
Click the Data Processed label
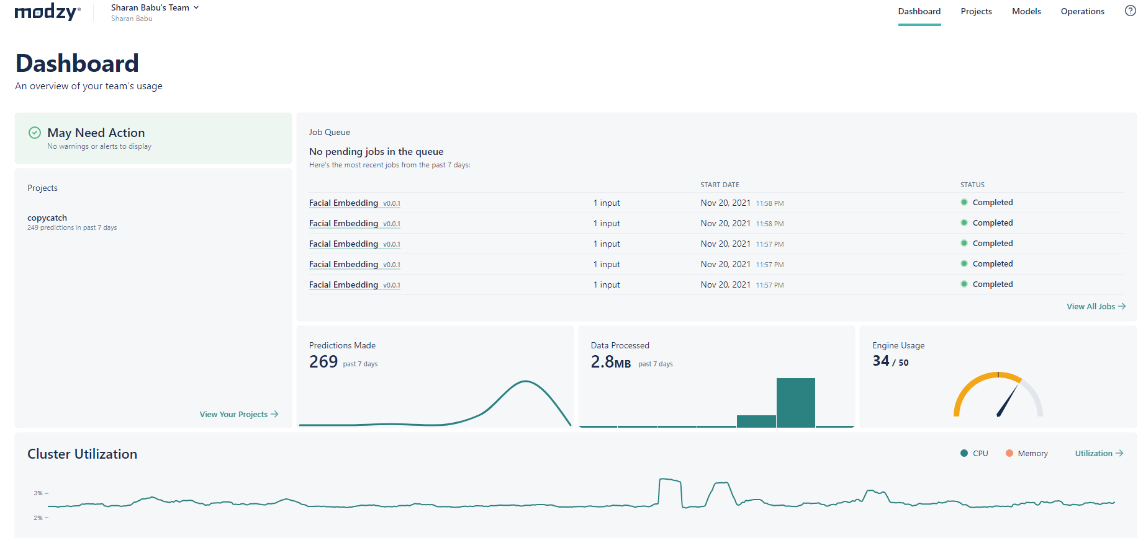point(620,346)
